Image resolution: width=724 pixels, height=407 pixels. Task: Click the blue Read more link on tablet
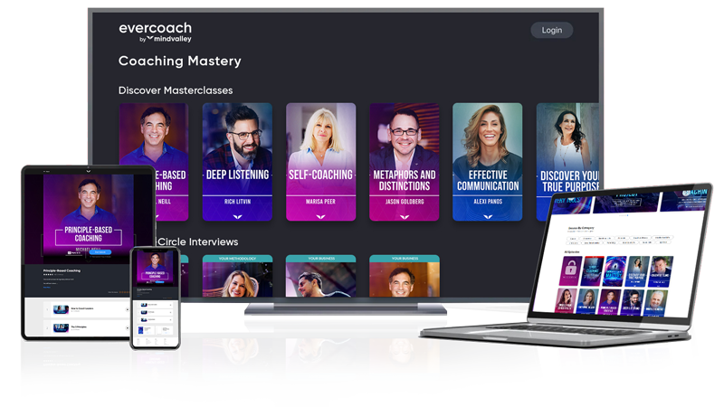46,288
